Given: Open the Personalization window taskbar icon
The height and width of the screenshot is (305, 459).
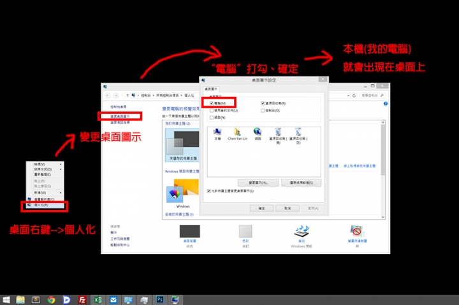Looking at the screenshot, I should [175, 300].
